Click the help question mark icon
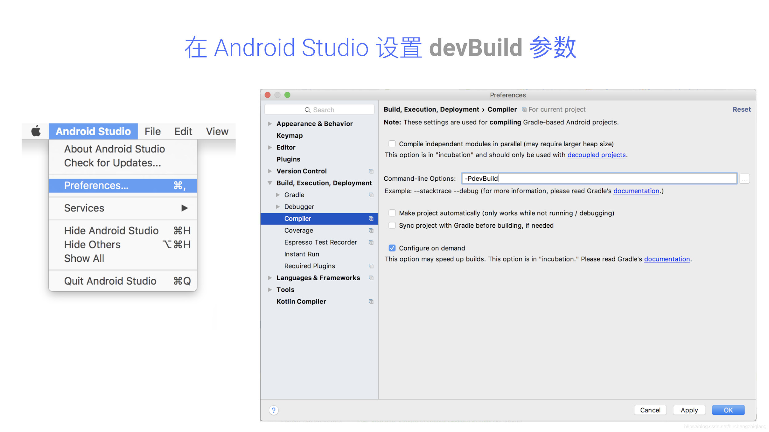Viewport: 769px width, 432px height. click(x=273, y=410)
